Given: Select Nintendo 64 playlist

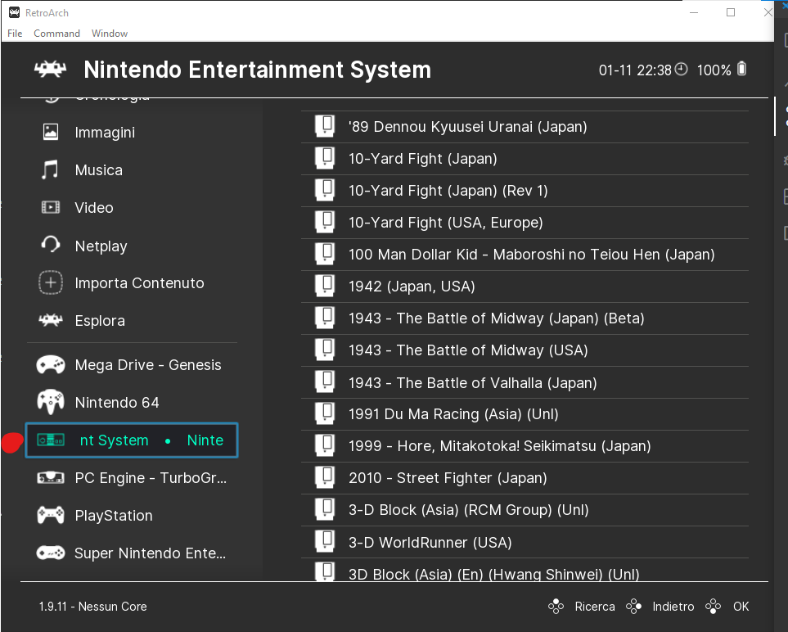Looking at the screenshot, I should tap(132, 402).
